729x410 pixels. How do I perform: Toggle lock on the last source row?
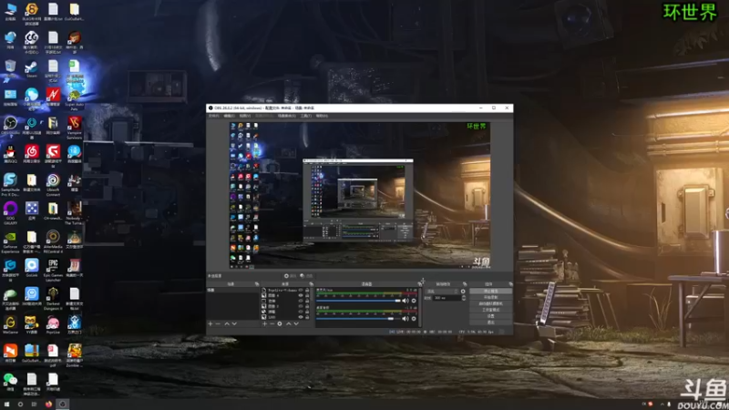307,317
